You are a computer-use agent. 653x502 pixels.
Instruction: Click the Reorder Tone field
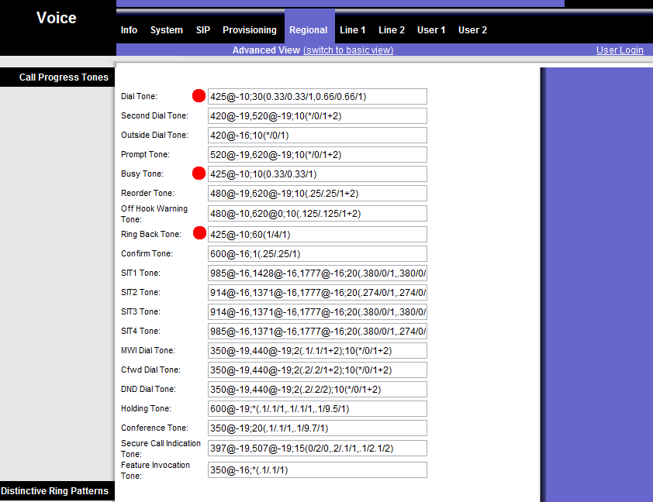click(x=317, y=194)
